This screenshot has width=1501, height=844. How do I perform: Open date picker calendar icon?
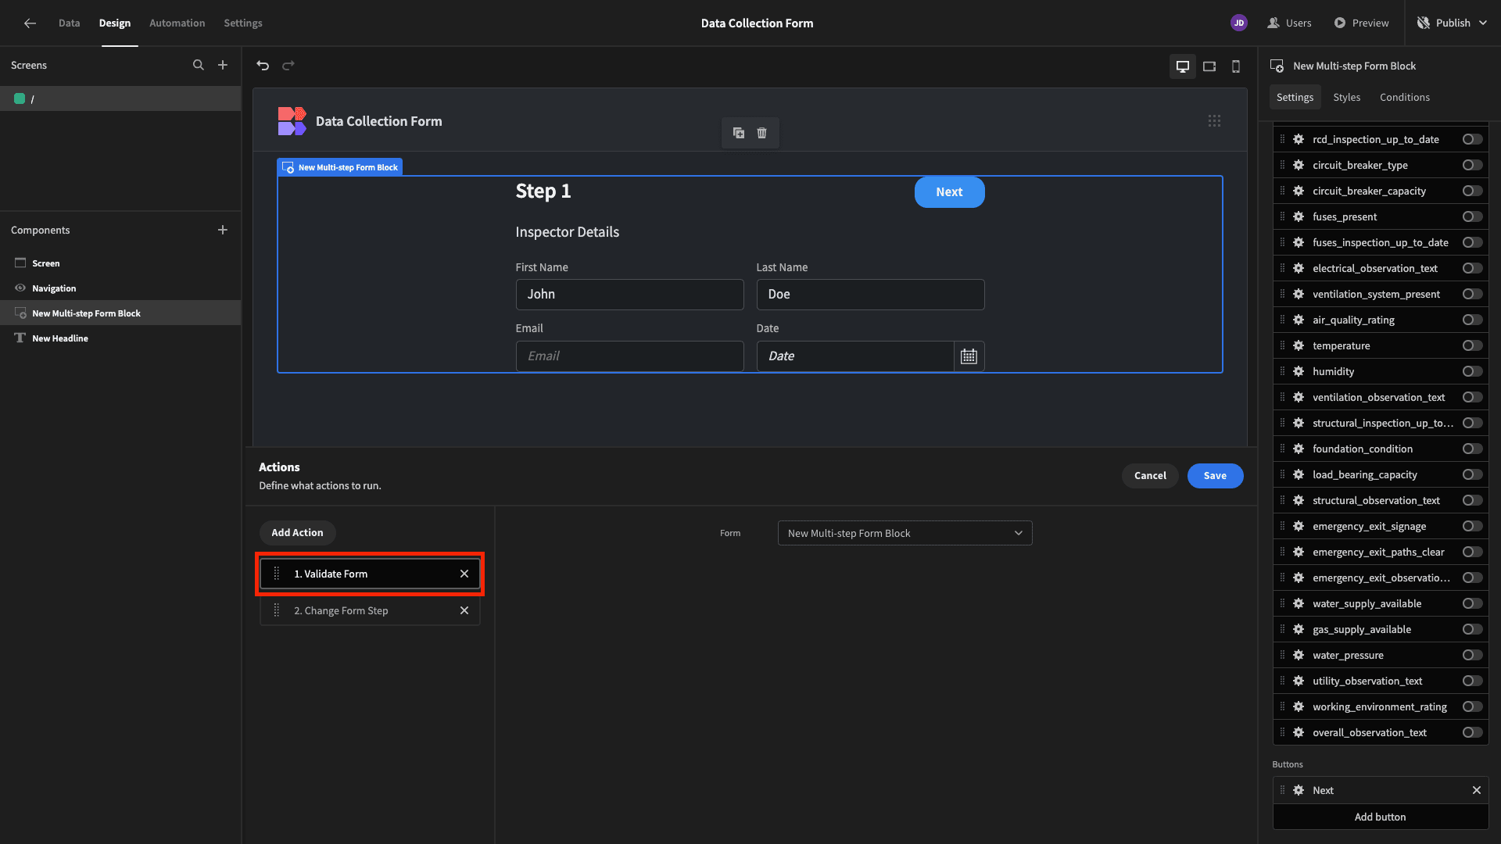pyautogui.click(x=969, y=356)
